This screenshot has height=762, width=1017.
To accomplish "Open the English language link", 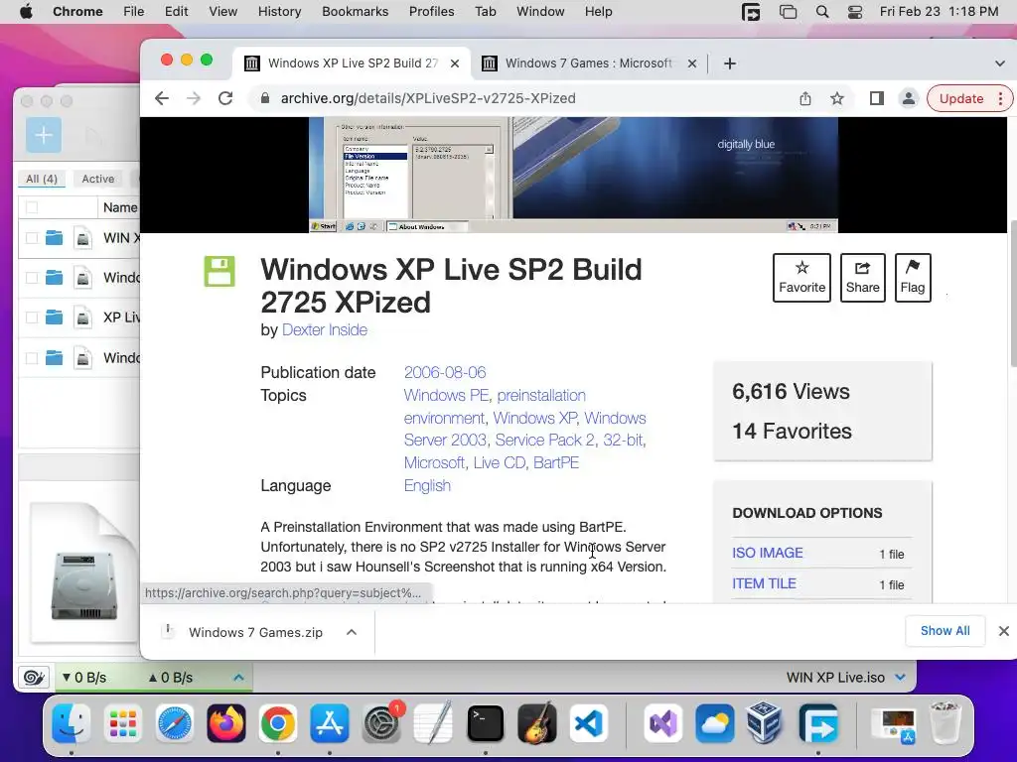I will click(x=427, y=485).
